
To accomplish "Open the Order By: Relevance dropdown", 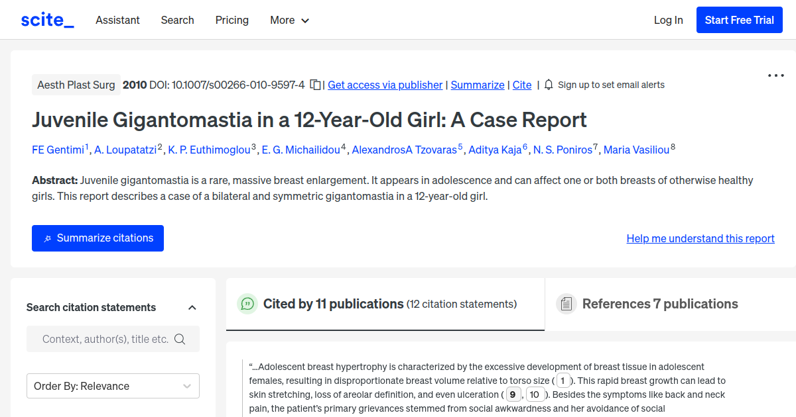I will pyautogui.click(x=113, y=386).
